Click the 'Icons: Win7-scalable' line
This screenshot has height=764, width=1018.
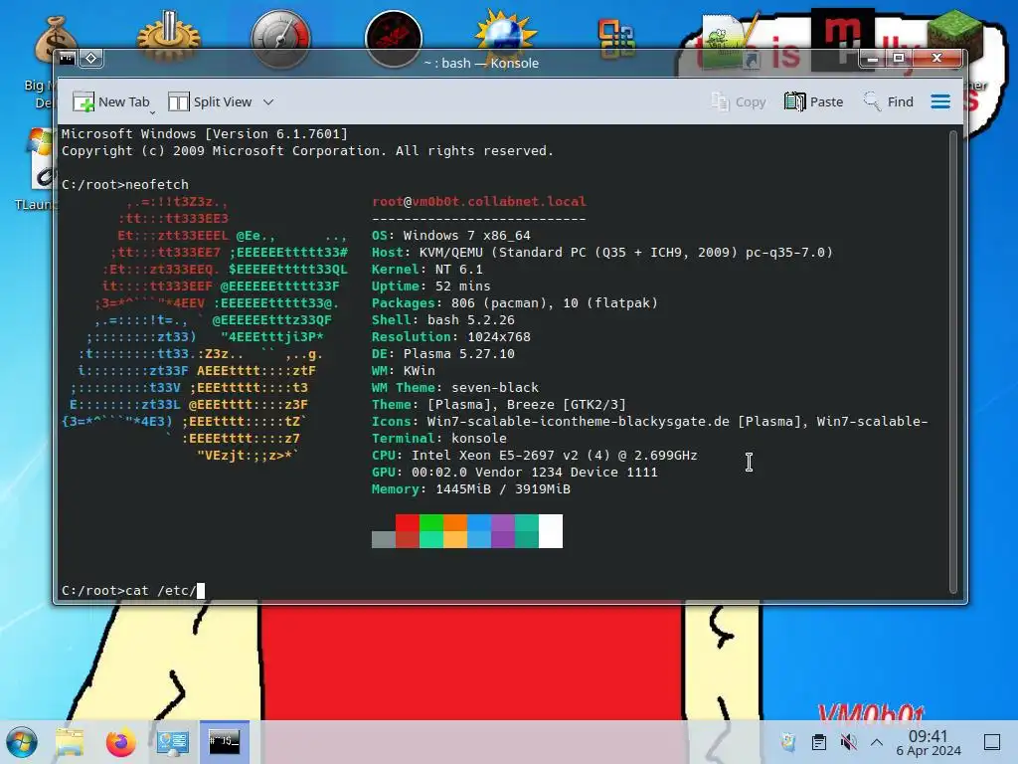(650, 421)
